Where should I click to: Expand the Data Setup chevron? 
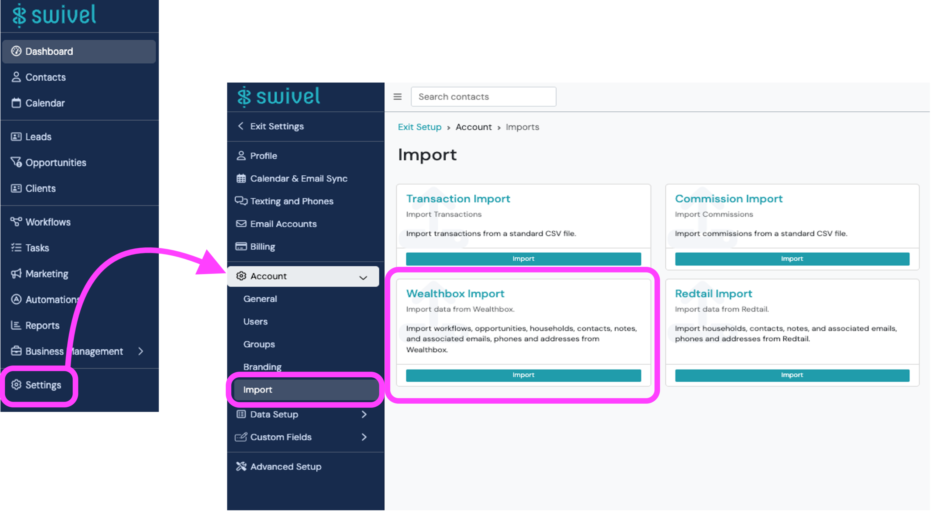click(364, 414)
